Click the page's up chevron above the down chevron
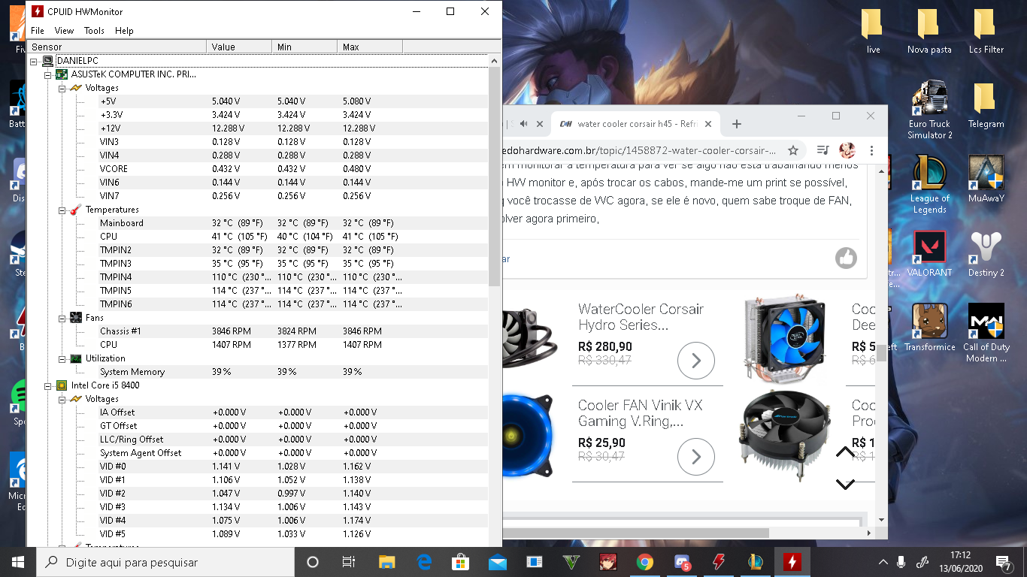Screen dimensions: 1027x577 845,452
